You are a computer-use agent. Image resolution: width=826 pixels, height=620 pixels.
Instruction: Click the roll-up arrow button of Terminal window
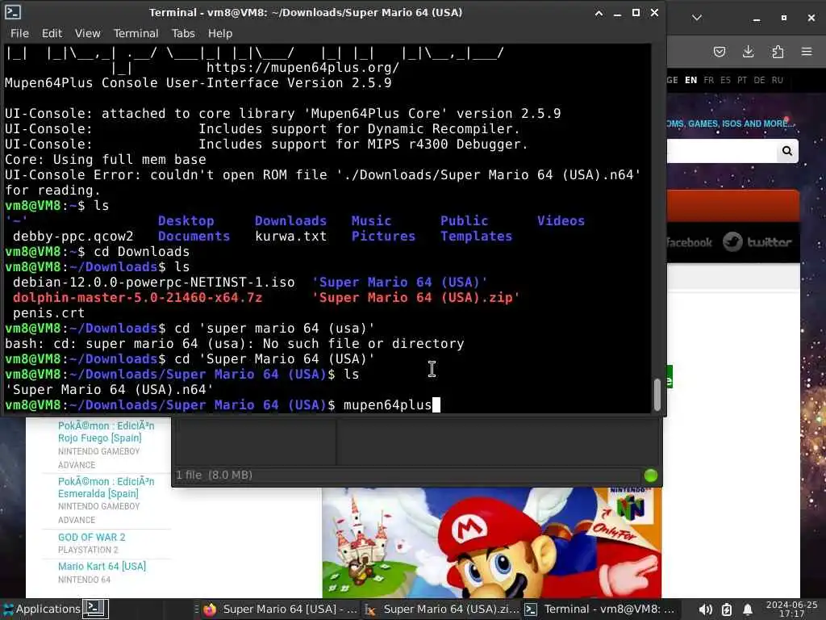pyautogui.click(x=599, y=13)
